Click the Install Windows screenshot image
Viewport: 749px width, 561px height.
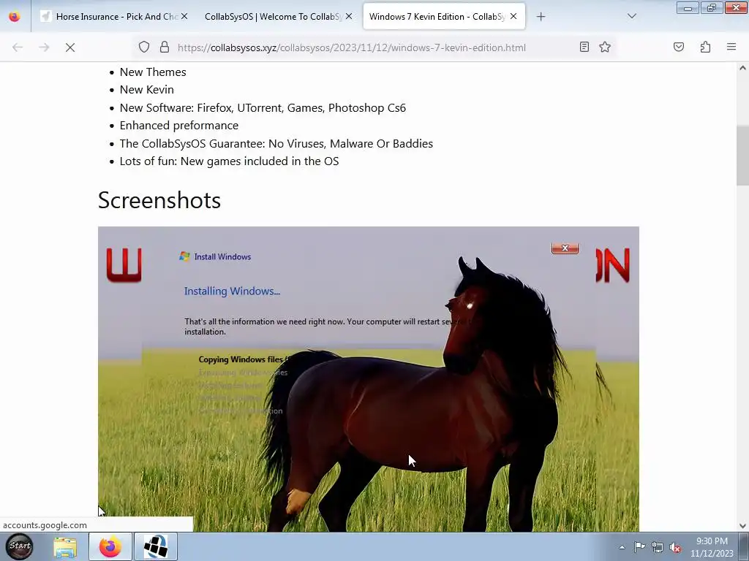369,379
